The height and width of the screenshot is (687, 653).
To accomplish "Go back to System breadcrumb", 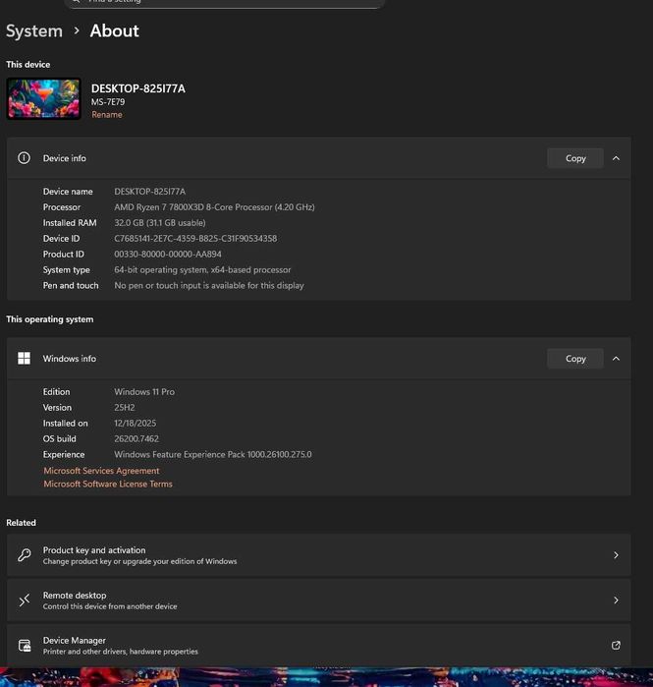I will coord(33,31).
